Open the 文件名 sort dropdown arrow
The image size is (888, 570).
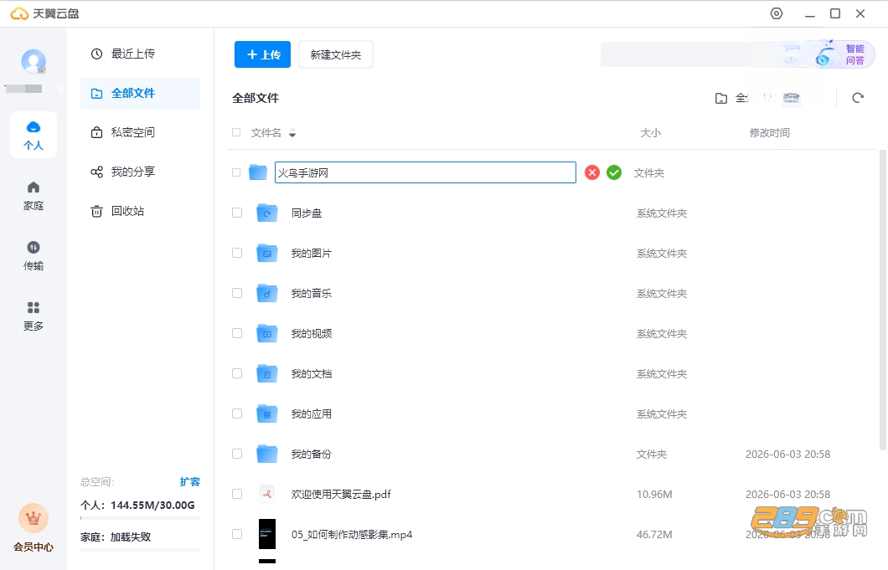click(x=292, y=133)
